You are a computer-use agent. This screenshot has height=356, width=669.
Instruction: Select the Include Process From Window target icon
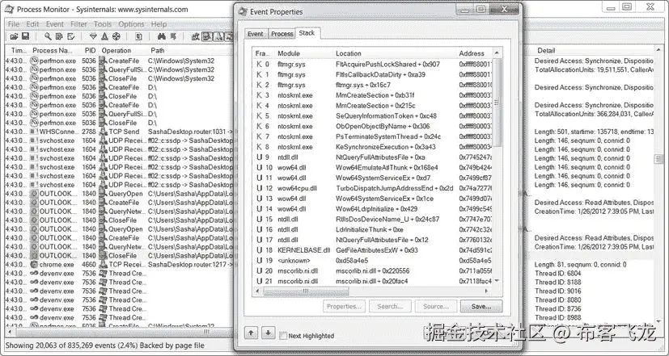click(116, 36)
